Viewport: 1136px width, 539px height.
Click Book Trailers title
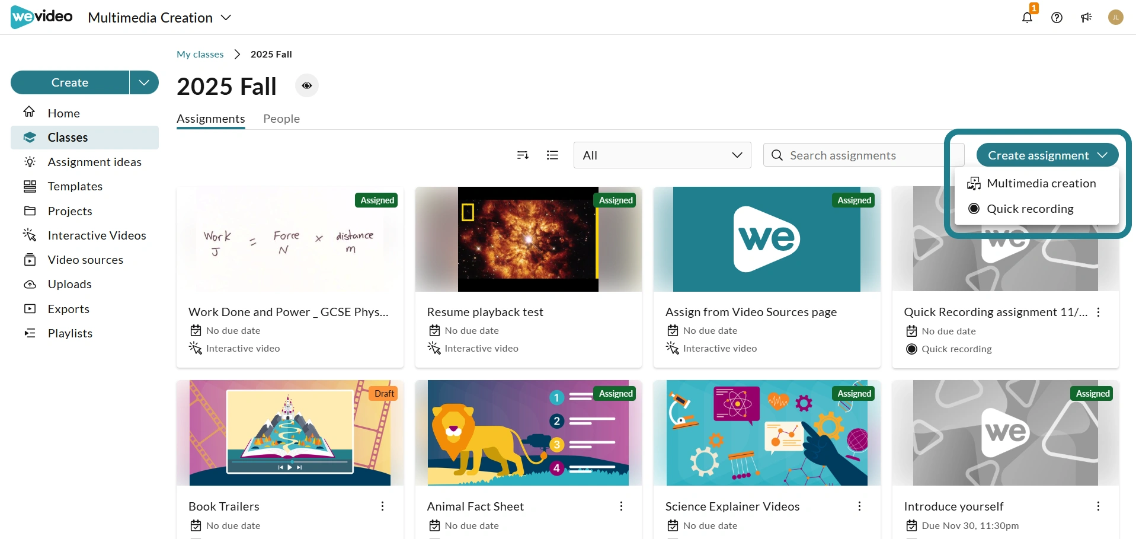click(x=224, y=506)
